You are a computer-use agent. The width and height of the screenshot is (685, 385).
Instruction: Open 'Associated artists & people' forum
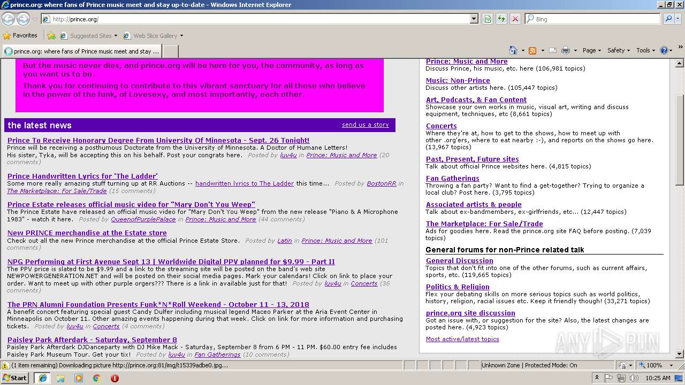tap(474, 205)
